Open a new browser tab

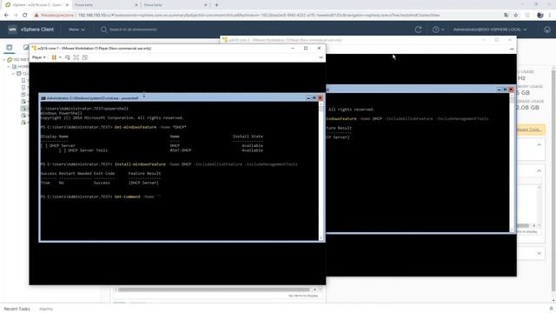(216, 5)
